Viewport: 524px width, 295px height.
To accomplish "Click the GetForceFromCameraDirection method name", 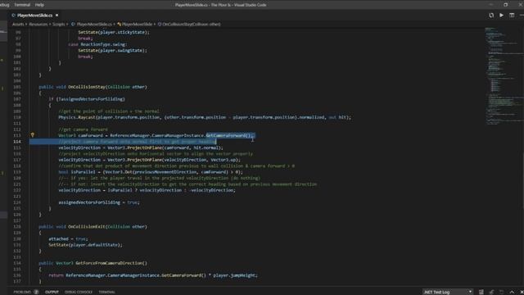I will (110, 263).
